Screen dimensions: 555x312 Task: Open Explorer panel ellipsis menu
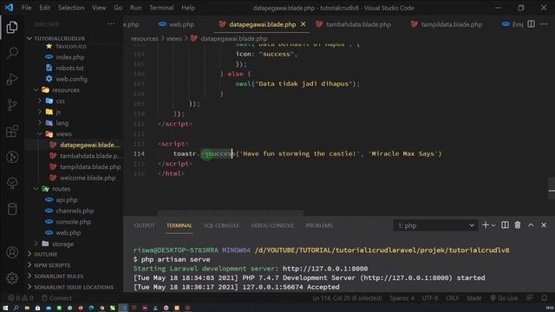tap(111, 24)
